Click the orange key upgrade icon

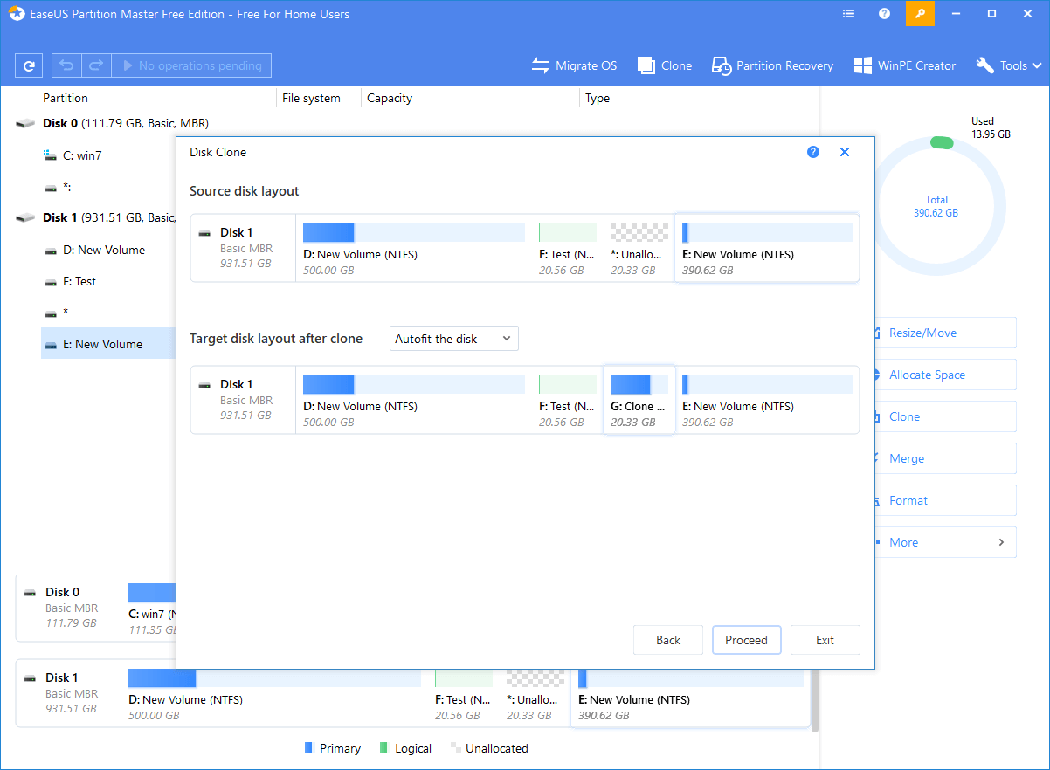point(920,14)
